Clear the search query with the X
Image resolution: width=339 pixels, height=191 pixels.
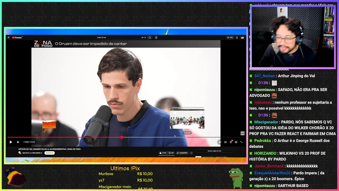[145, 37]
